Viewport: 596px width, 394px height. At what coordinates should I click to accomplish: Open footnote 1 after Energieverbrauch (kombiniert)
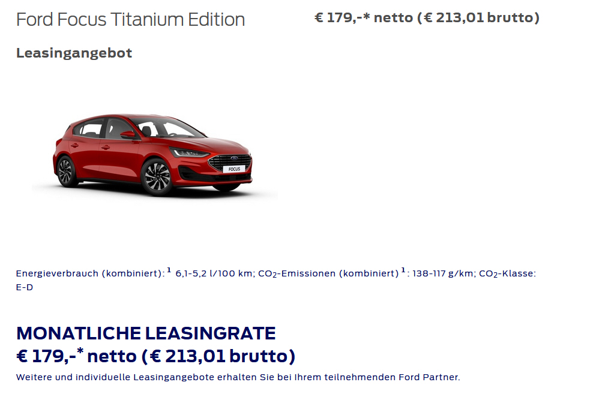(x=169, y=270)
